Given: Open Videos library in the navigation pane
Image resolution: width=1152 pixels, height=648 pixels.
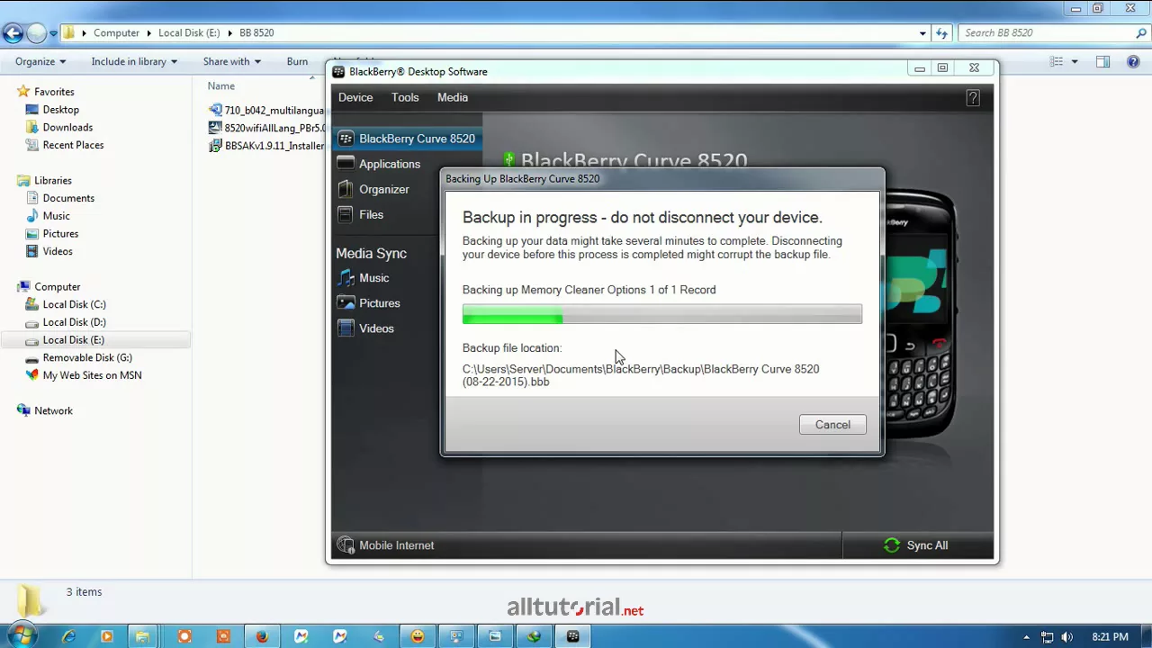Looking at the screenshot, I should click(x=58, y=251).
